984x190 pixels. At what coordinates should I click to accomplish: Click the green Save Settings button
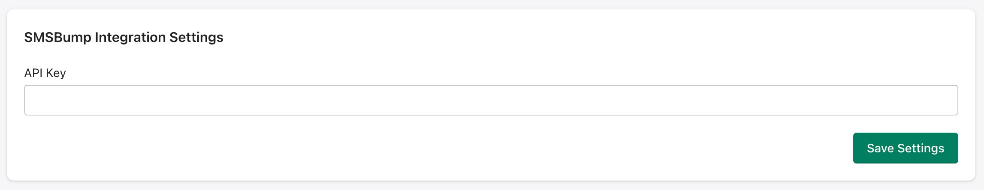tap(905, 148)
